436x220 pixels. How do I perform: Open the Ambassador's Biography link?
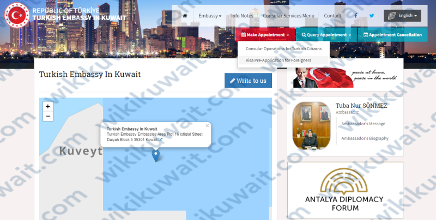365,138
